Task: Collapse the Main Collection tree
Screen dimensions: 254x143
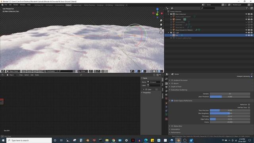Action: point(168,14)
